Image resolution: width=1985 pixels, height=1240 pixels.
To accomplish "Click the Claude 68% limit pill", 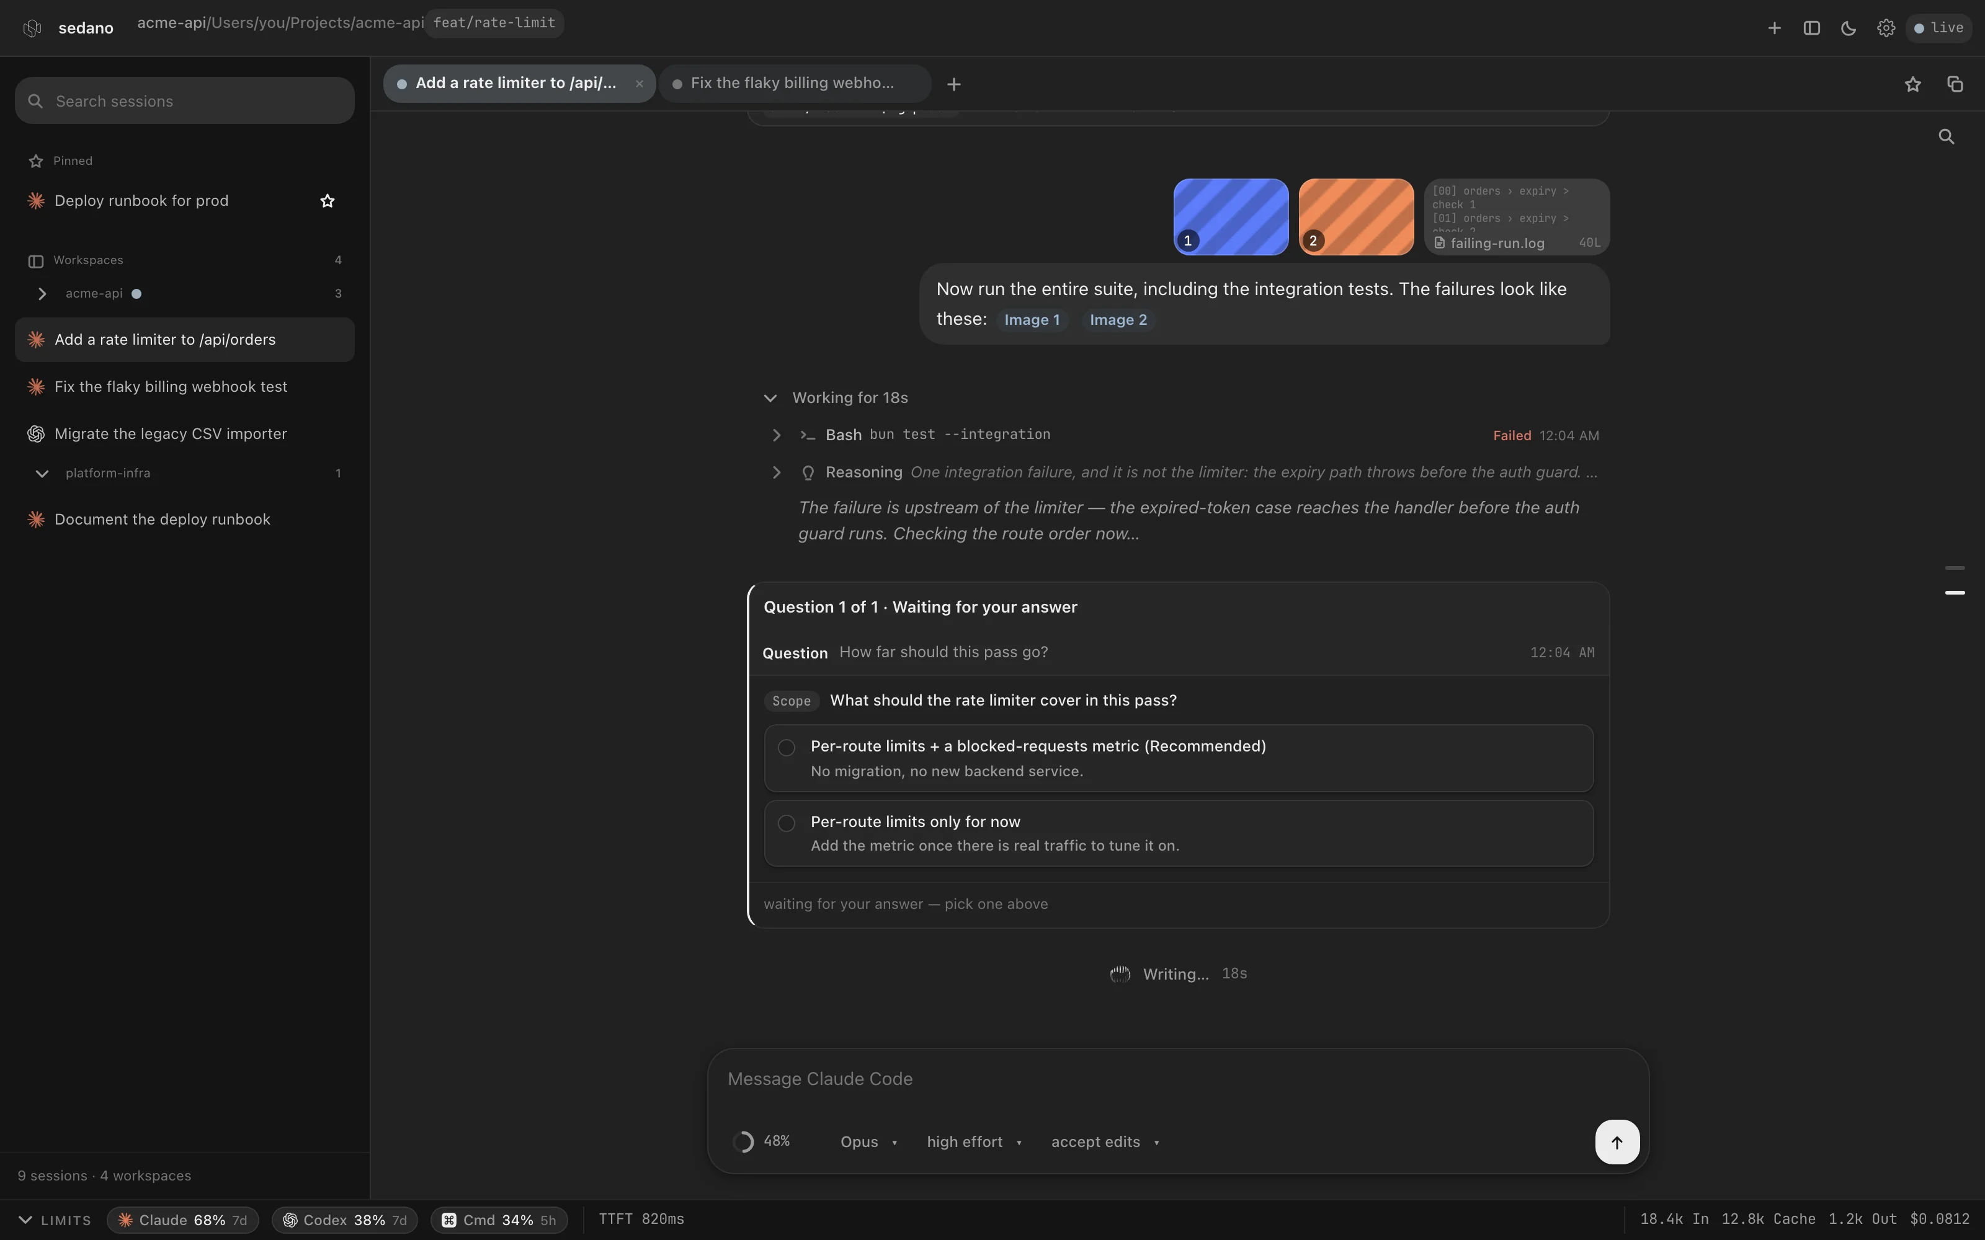I will click(x=183, y=1220).
